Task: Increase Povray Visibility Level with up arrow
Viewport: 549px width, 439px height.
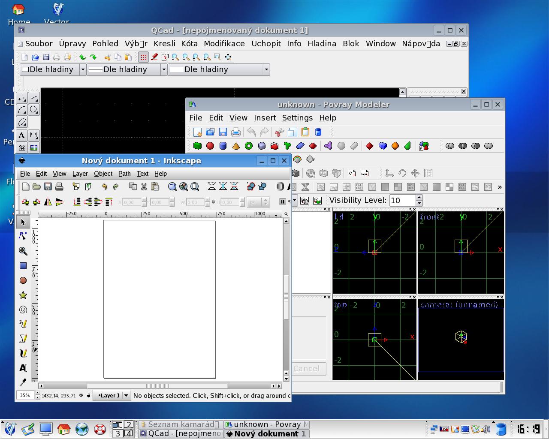Action: pos(419,198)
